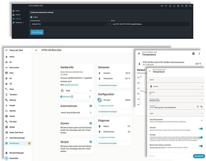The image size is (206, 161).
Task: Open the External power diagnostic entity
Action: click(114, 132)
